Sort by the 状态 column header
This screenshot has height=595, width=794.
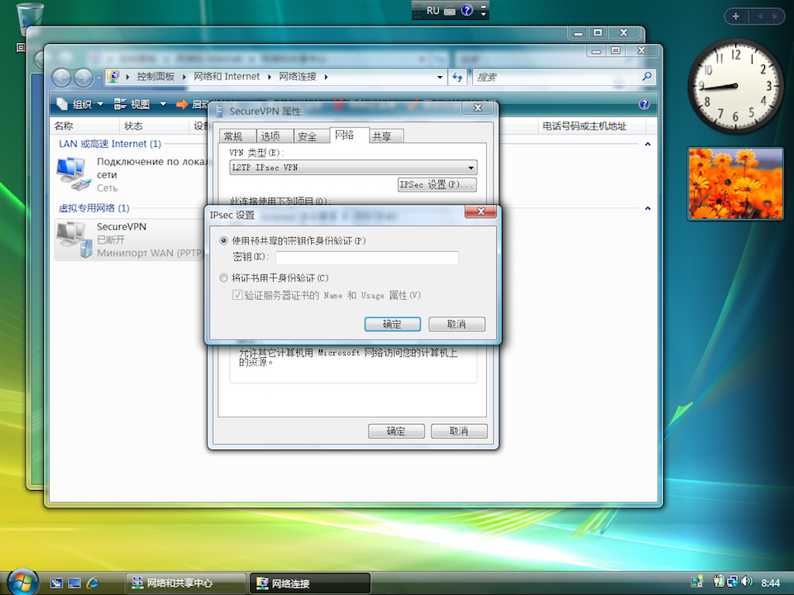pyautogui.click(x=155, y=126)
